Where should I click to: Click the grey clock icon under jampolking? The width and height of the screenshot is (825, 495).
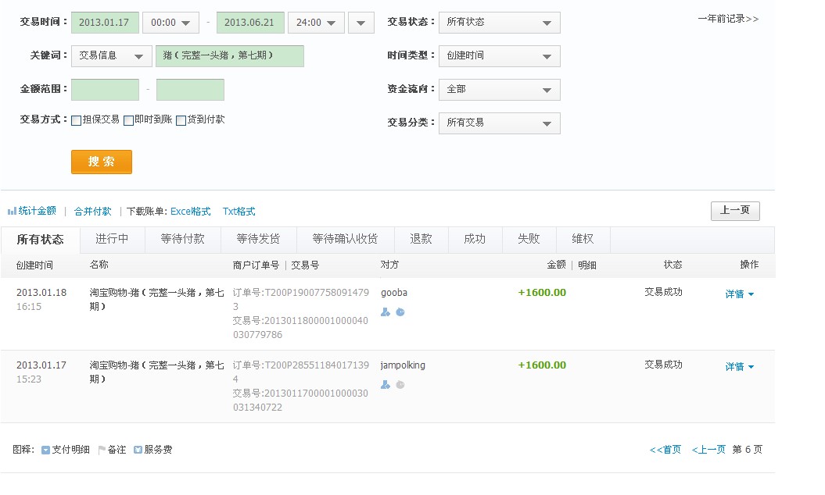click(x=400, y=385)
